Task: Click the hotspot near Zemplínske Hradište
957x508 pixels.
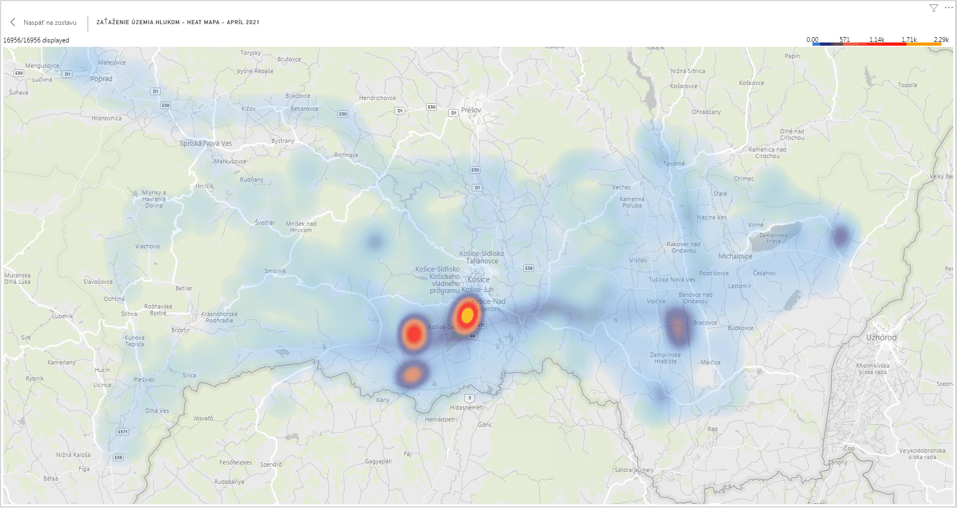Action: (x=678, y=327)
